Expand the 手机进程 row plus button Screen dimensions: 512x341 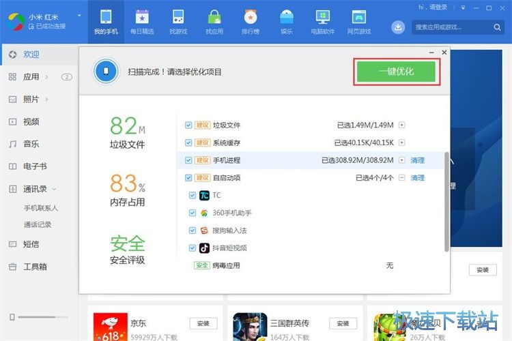402,160
